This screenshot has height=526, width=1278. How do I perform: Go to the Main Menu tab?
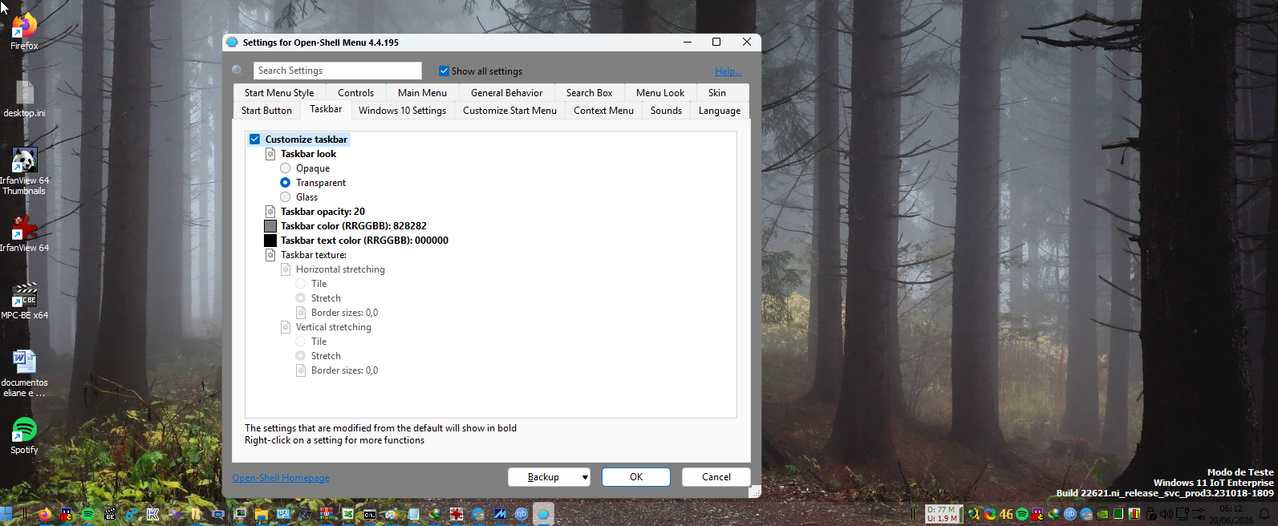(422, 93)
